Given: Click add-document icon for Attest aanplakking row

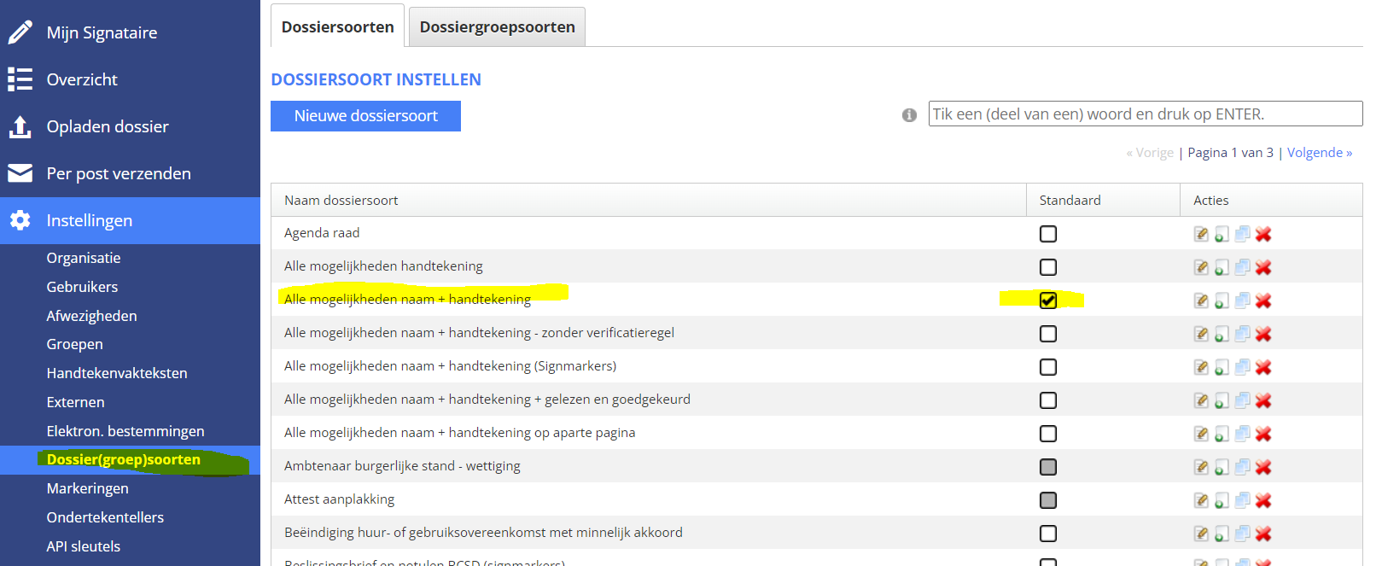Looking at the screenshot, I should 1222,500.
